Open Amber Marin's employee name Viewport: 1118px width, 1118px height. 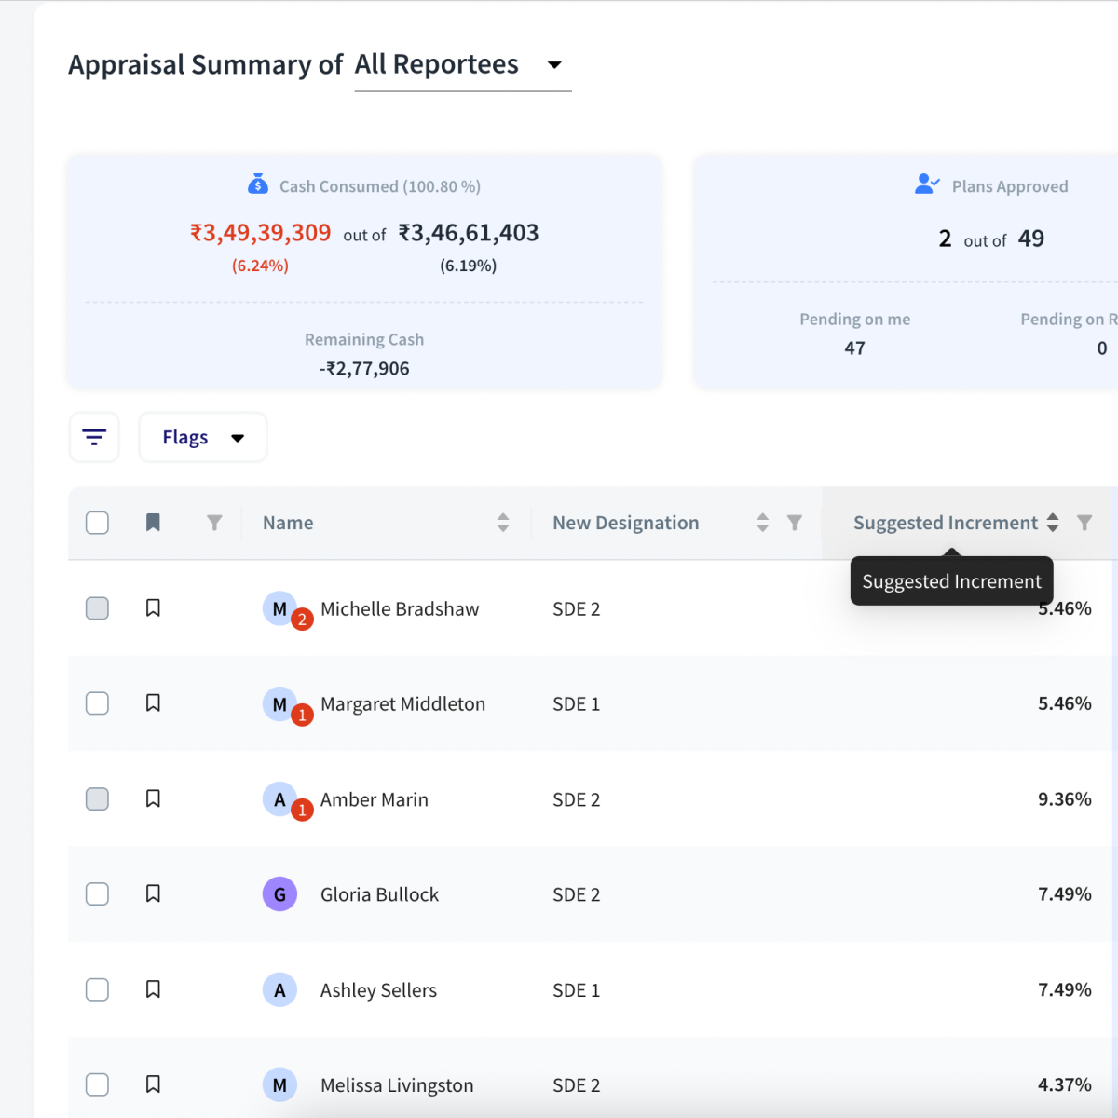tap(374, 799)
